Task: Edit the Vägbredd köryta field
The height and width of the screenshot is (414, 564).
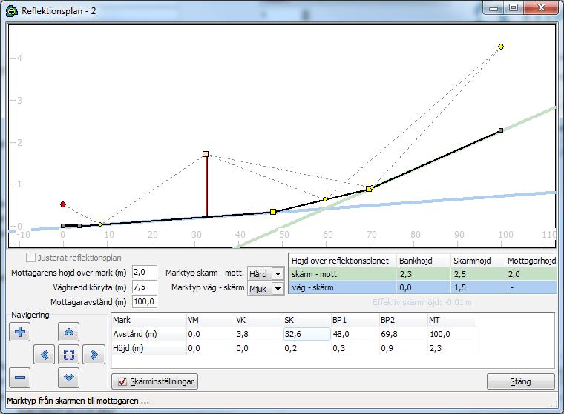Action: [x=145, y=287]
